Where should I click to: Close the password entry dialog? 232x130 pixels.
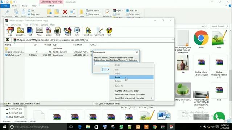tap(137, 52)
